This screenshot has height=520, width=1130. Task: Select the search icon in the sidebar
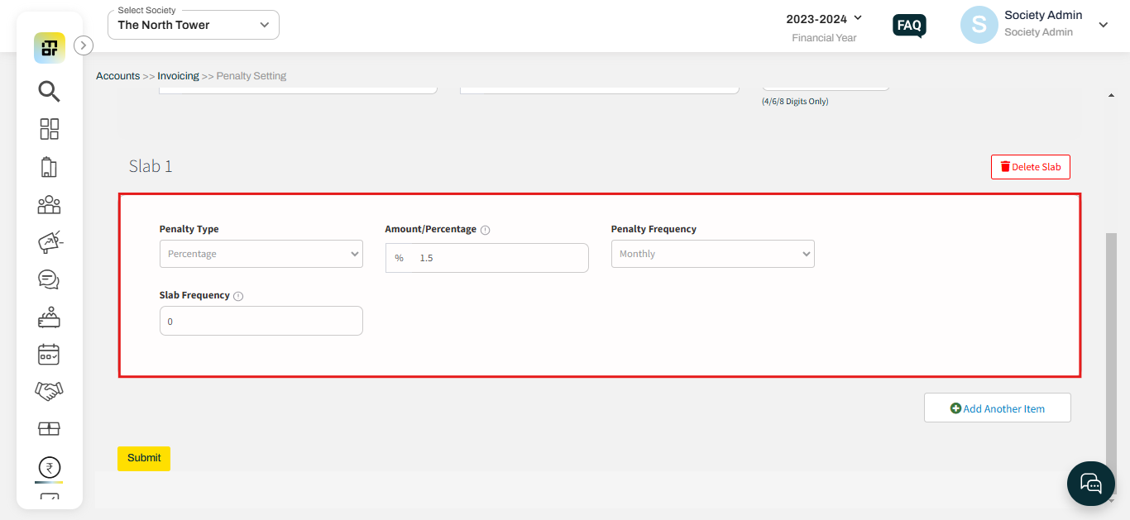(49, 91)
